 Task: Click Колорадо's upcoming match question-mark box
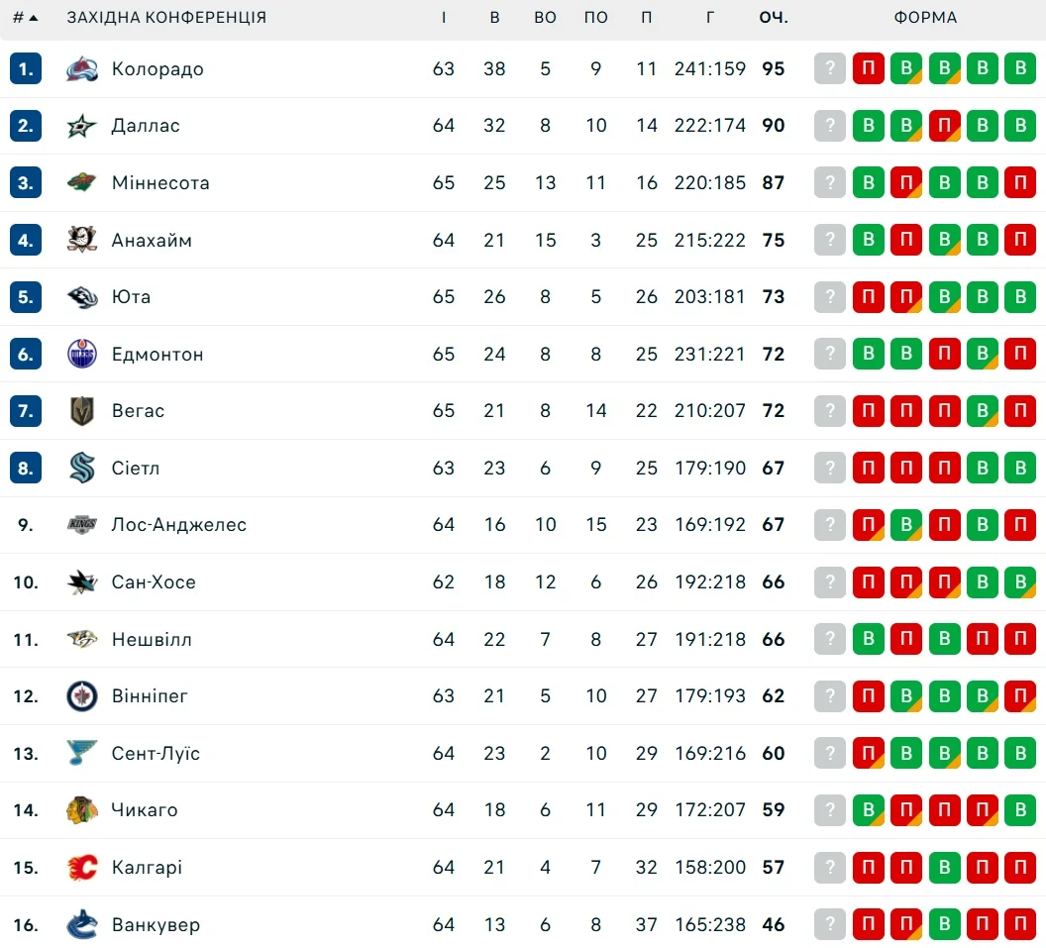pos(830,69)
